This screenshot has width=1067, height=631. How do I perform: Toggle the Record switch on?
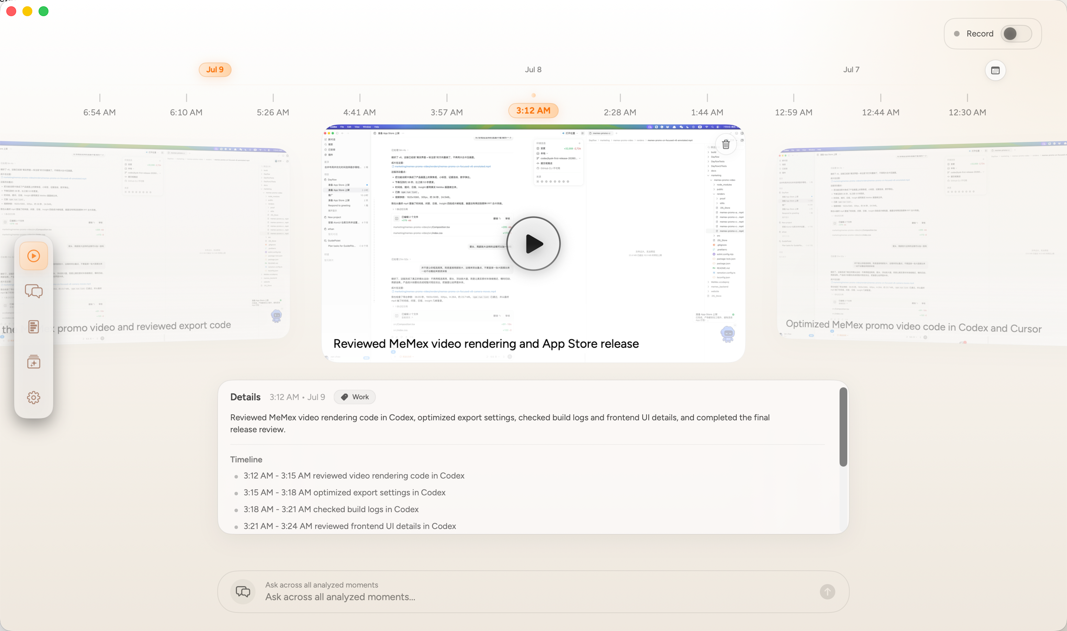click(x=1016, y=34)
